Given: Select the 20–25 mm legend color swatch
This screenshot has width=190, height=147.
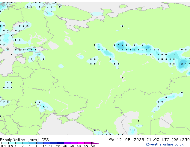Looking at the screenshot, I should tap(54, 143).
